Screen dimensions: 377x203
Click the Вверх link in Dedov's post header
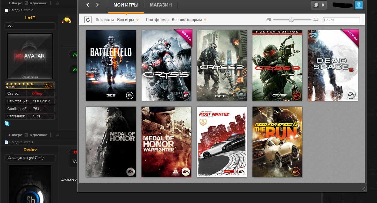pos(15,135)
